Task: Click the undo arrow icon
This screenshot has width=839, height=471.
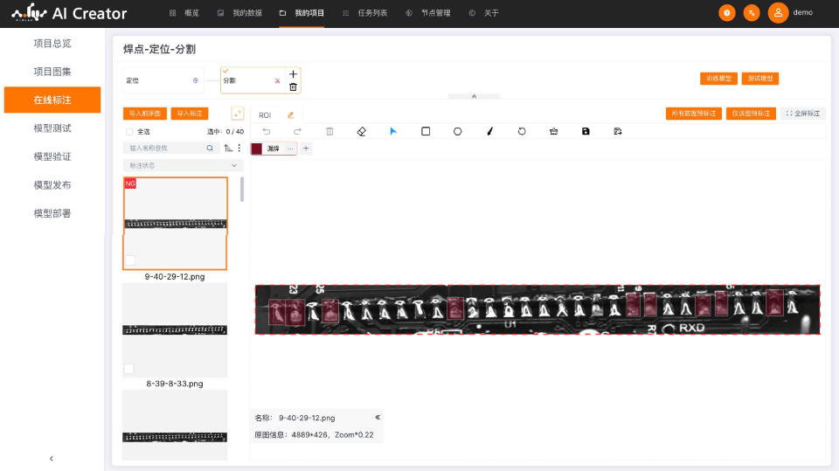Action: [267, 131]
